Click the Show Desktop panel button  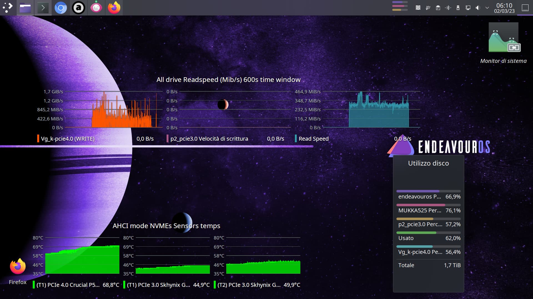pyautogui.click(x=525, y=8)
